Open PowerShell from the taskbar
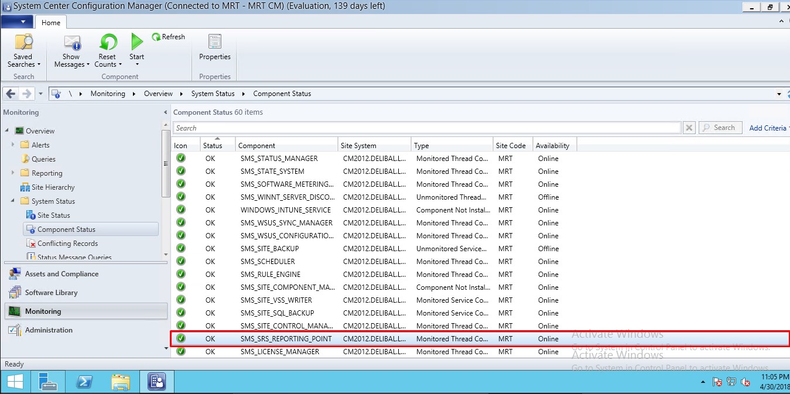The width and height of the screenshot is (790, 394). pos(84,382)
